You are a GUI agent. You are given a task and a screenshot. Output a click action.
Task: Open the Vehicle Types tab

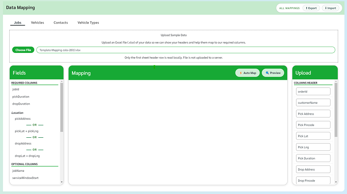[88, 23]
